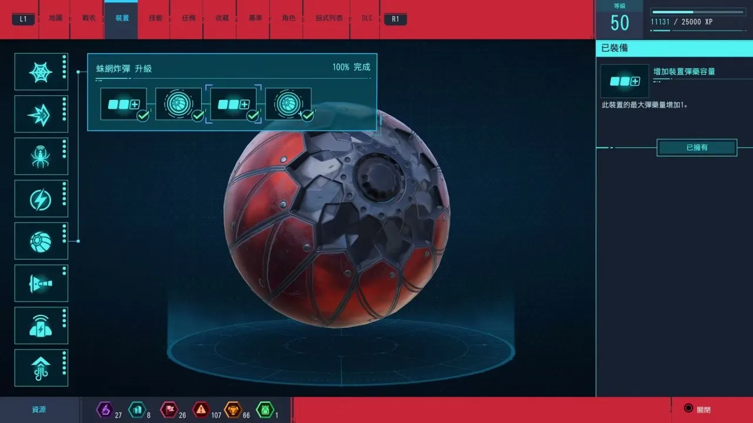This screenshot has height=423, width=753.
Task: Select the Suspension Matrix up-arrow gadget icon
Action: [41, 368]
